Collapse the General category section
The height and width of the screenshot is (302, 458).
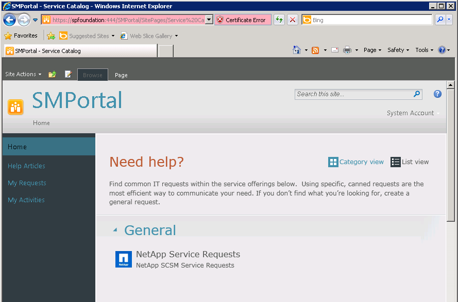(x=115, y=230)
